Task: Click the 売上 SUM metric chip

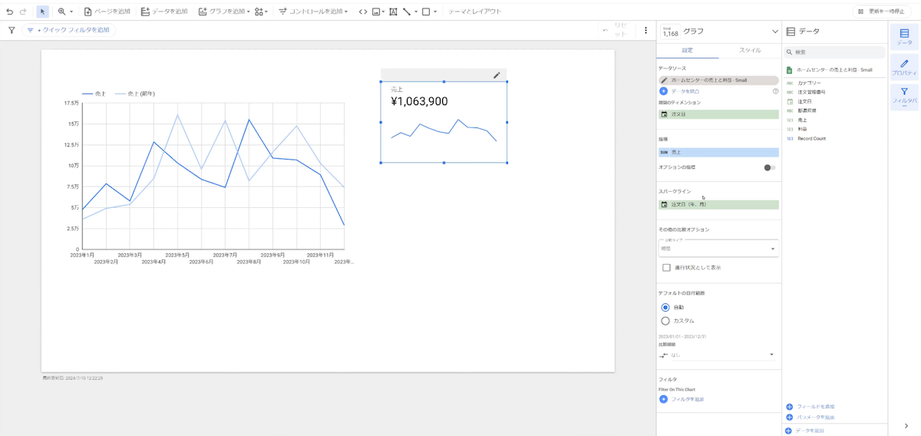Action: point(718,153)
